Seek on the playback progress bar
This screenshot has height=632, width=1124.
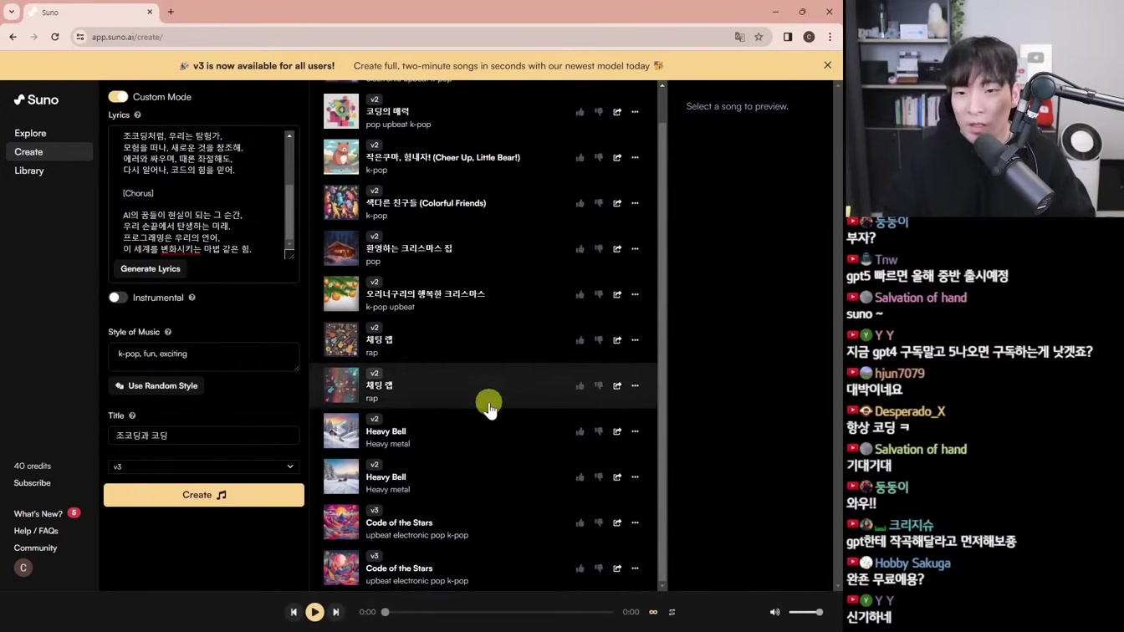[x=499, y=612]
